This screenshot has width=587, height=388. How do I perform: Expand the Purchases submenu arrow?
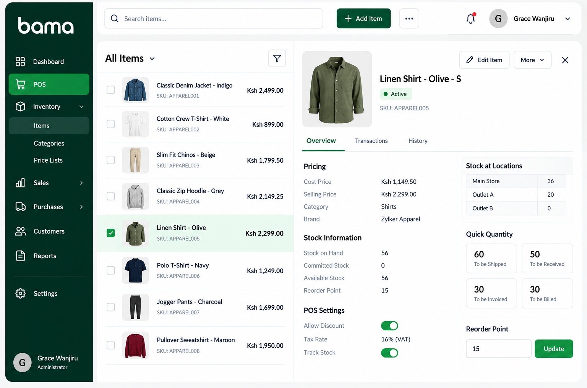click(81, 207)
